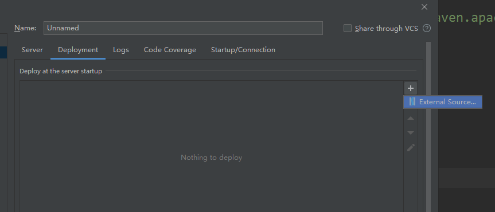Switch to the Server tab
The height and width of the screenshot is (212, 495).
click(x=32, y=50)
